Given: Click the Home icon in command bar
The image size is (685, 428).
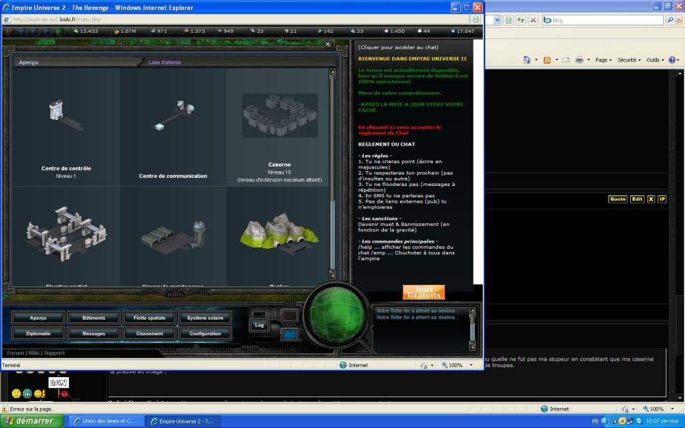Looking at the screenshot, I should pyautogui.click(x=527, y=60).
